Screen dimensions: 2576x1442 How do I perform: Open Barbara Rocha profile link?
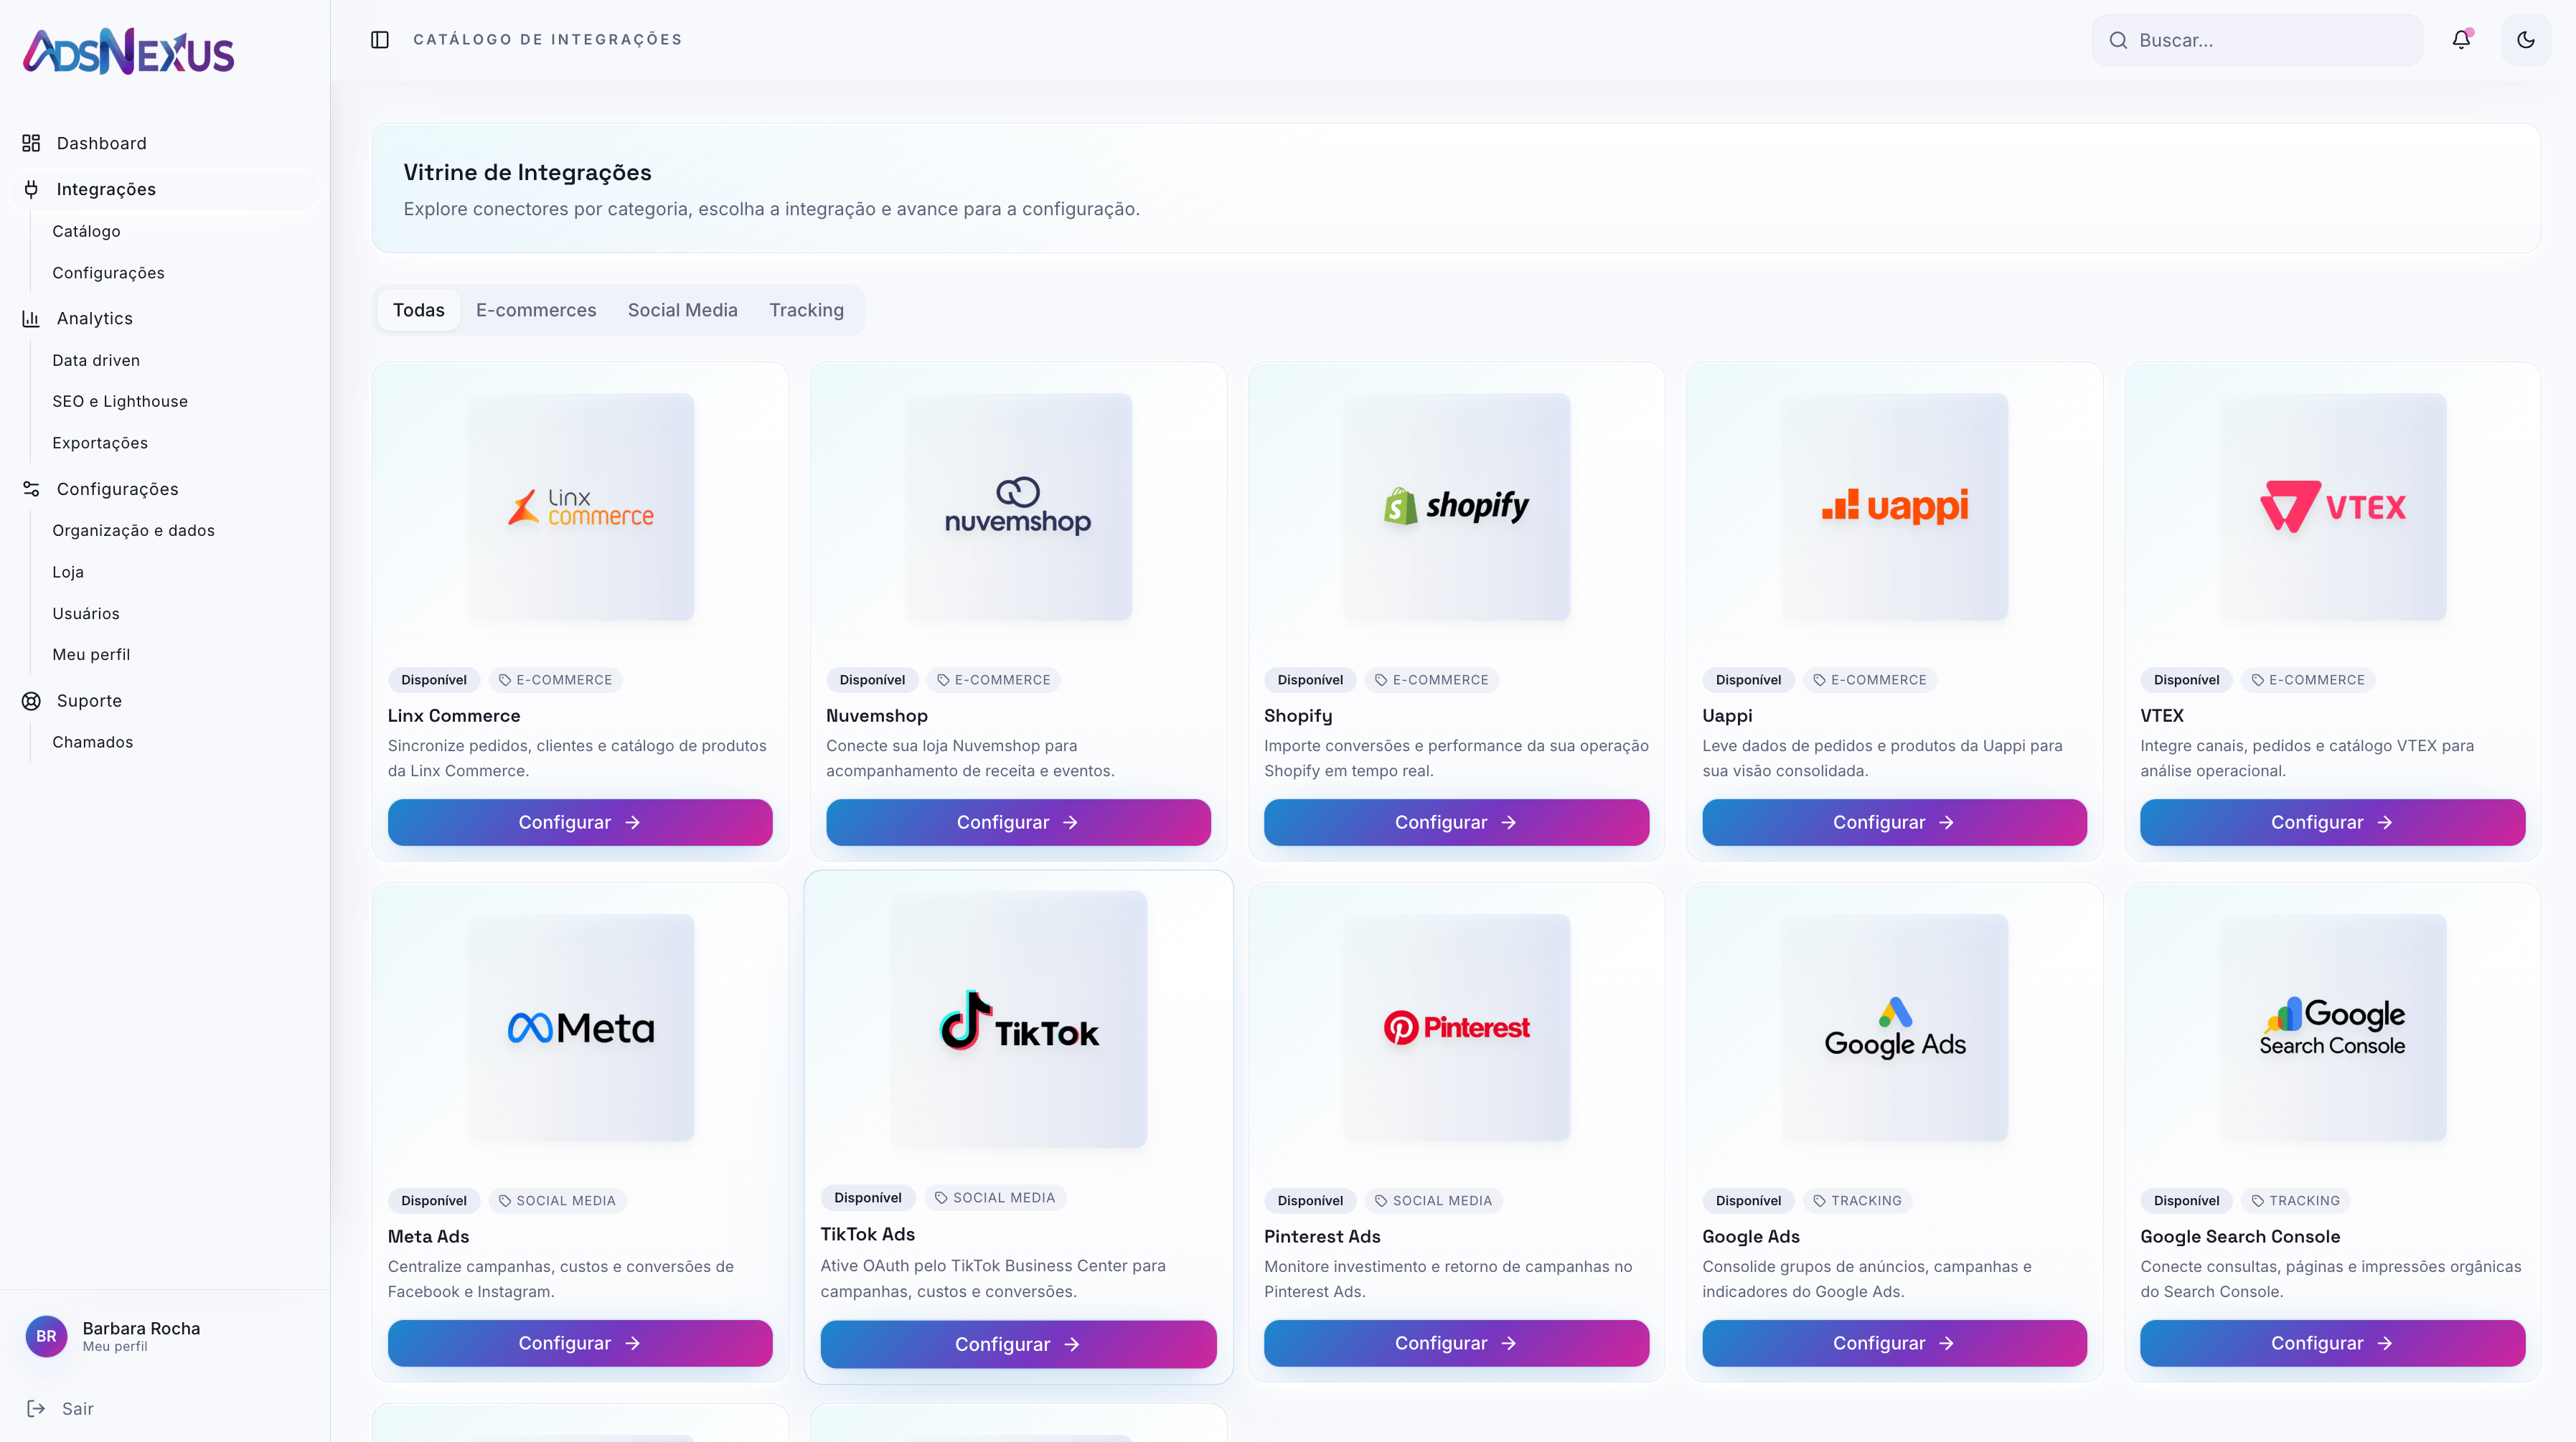[141, 1336]
